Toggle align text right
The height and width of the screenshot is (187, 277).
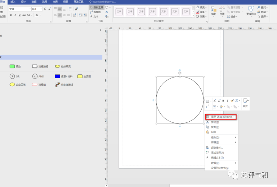(x=64, y=15)
